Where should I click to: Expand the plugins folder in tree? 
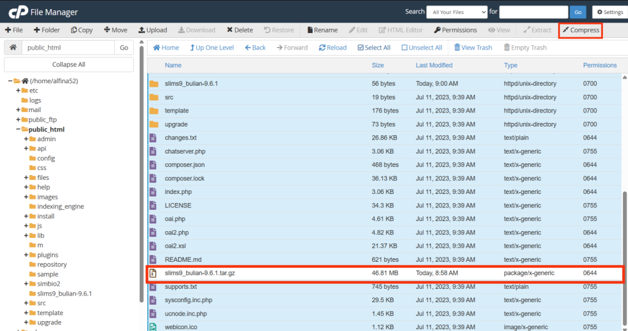[x=27, y=255]
